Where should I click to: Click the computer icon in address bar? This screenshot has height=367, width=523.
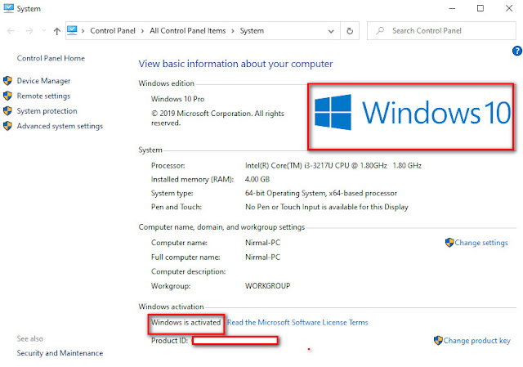tap(72, 30)
